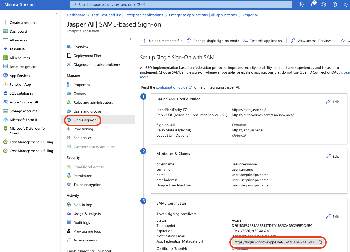Screen dimensions: 350x252
Task: Collapse the Jasper AI resource menu
Action: click(x=131, y=39)
